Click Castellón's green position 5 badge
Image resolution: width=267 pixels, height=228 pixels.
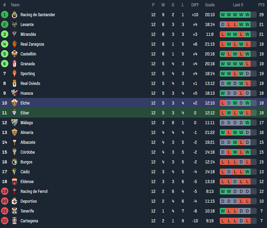tap(4, 54)
